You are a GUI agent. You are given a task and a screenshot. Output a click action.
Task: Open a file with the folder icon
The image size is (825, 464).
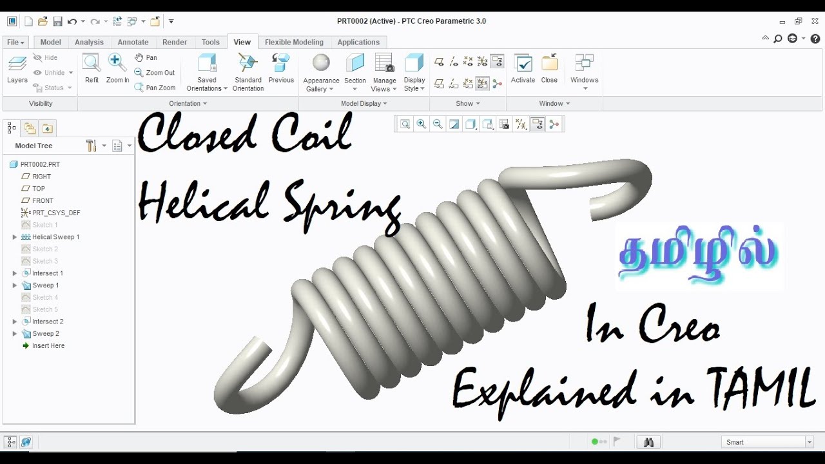[43, 21]
